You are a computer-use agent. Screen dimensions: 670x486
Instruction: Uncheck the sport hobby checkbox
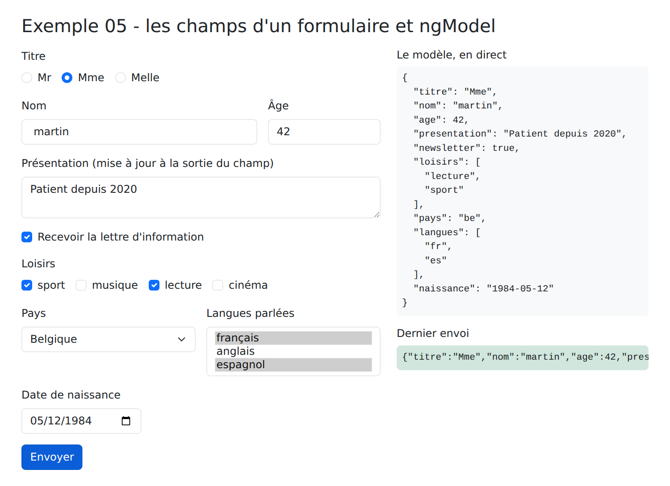point(27,285)
